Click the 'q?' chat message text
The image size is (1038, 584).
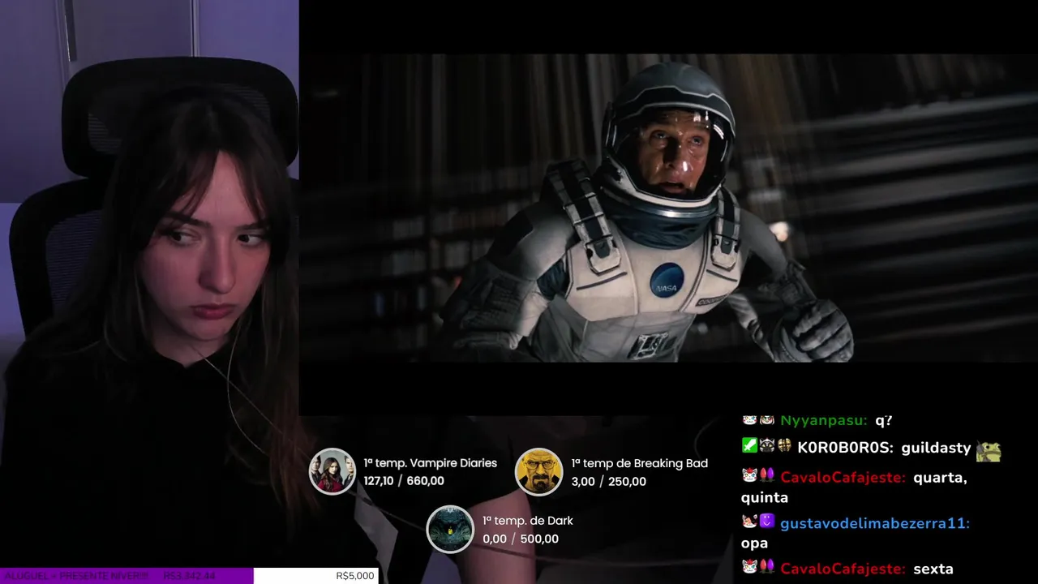point(883,420)
